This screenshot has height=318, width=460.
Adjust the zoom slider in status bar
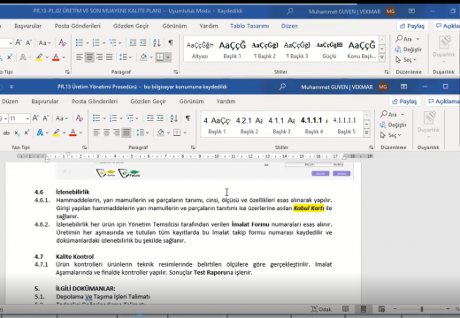point(422,309)
